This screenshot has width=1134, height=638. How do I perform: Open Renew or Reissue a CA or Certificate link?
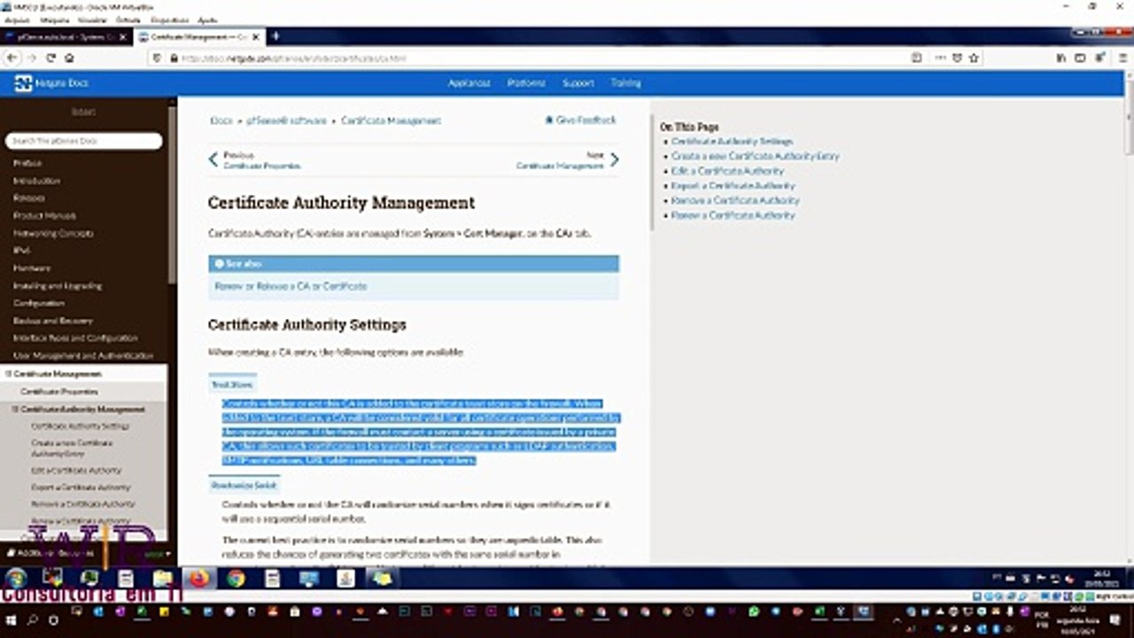tap(291, 286)
